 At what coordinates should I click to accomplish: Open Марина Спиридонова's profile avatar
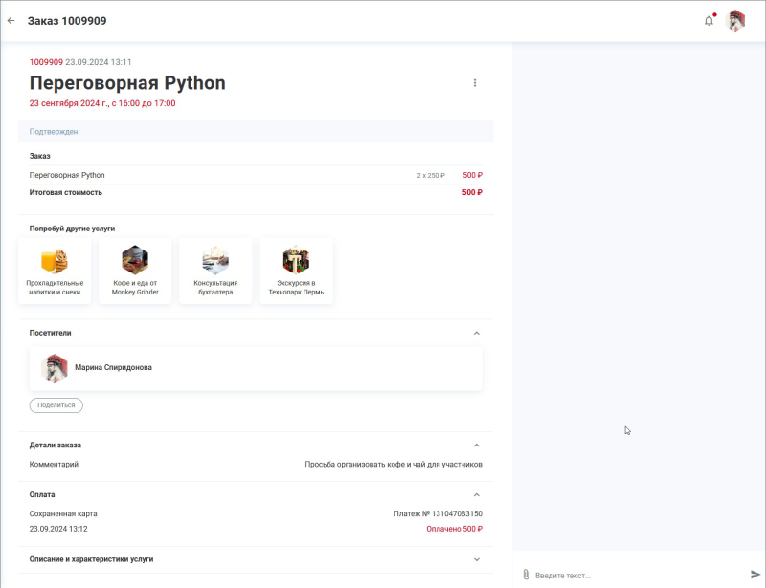(x=57, y=367)
